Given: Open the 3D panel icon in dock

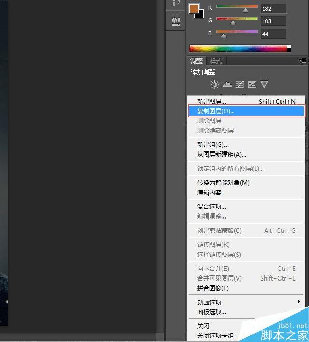Looking at the screenshot, I should (x=176, y=21).
